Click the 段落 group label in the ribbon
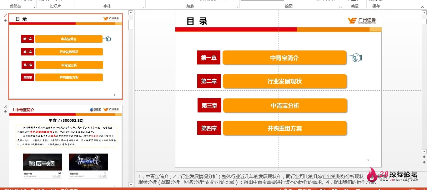 [x=190, y=6]
